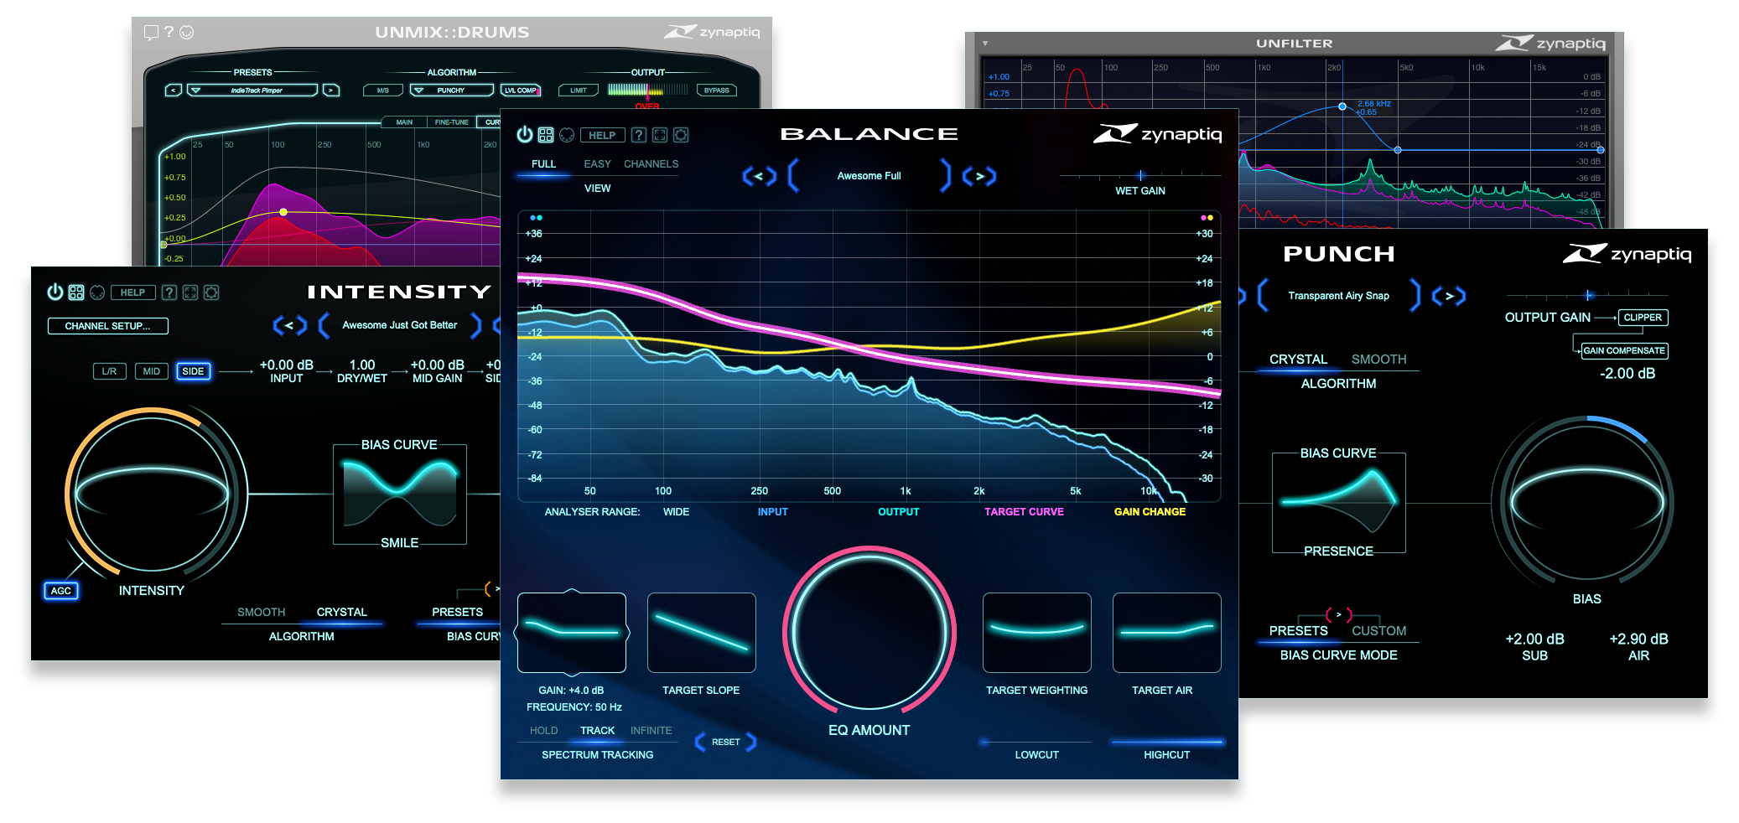1739x823 pixels.
Task: Select the Target Slope curve tile
Action: click(x=702, y=633)
